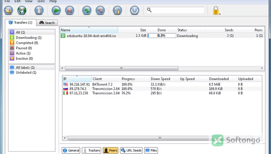Click the add torrent link BT icon
The height and width of the screenshot is (154, 271).
click(x=22, y=10)
